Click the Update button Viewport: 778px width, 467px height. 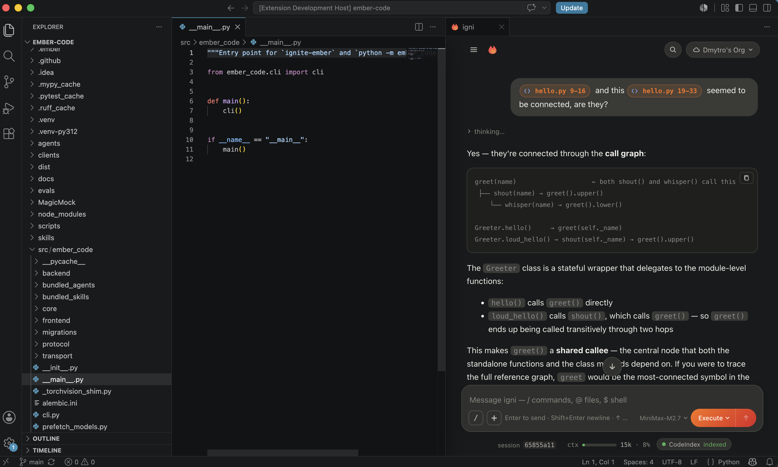571,8
